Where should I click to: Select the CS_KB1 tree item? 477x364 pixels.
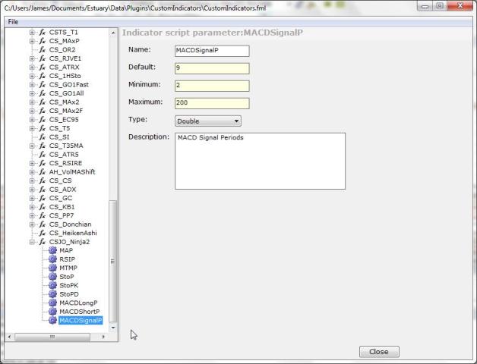pyautogui.click(x=62, y=207)
